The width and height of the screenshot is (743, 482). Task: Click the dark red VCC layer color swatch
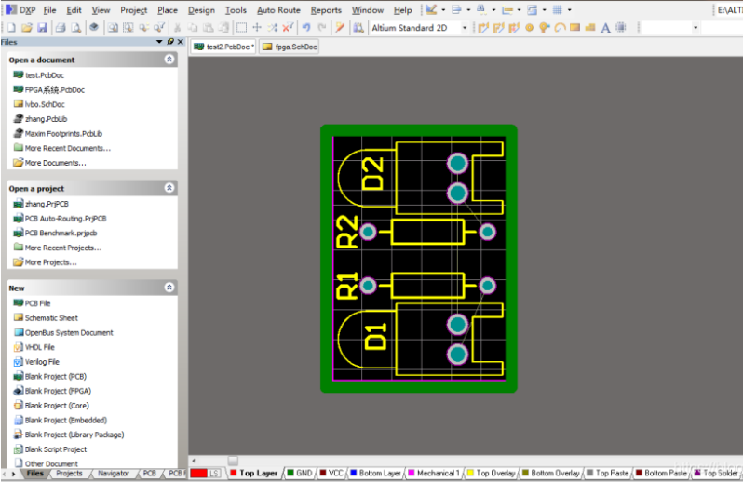(x=323, y=473)
